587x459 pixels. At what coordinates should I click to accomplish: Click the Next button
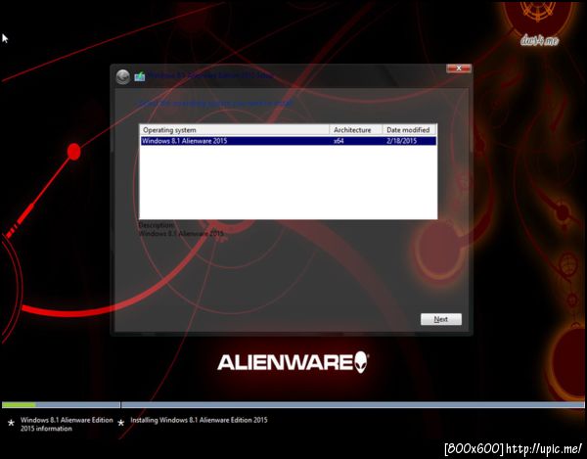point(441,319)
